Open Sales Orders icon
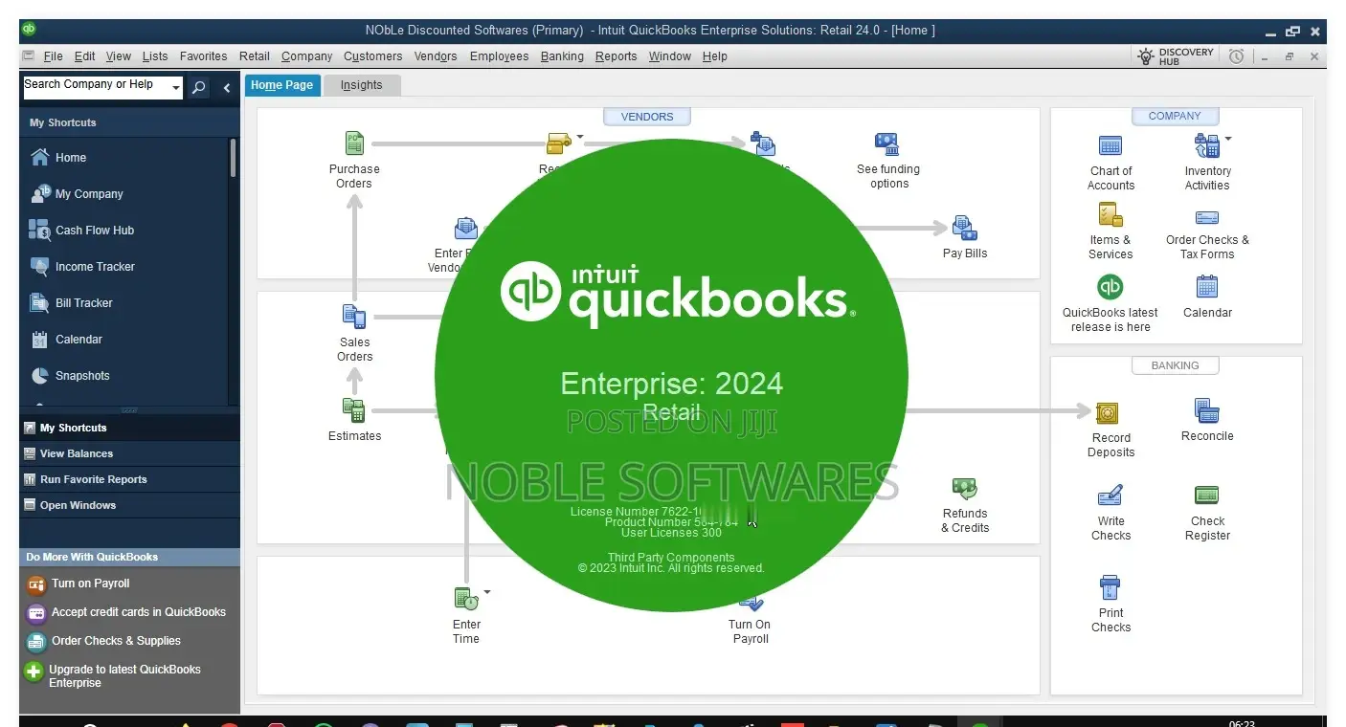Image resolution: width=1346 pixels, height=727 pixels. click(354, 317)
